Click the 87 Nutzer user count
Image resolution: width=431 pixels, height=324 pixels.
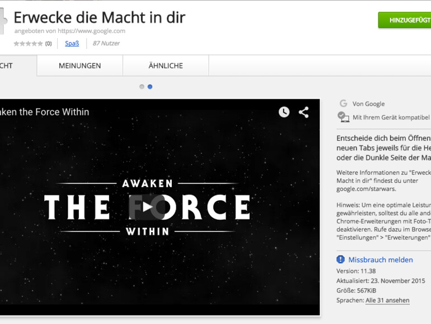(106, 43)
